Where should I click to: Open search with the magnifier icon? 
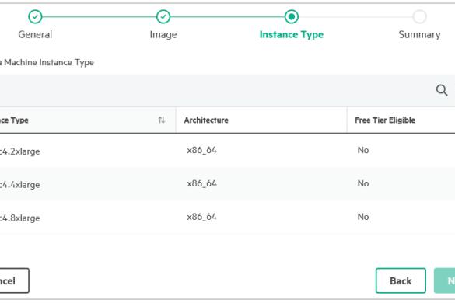[442, 90]
